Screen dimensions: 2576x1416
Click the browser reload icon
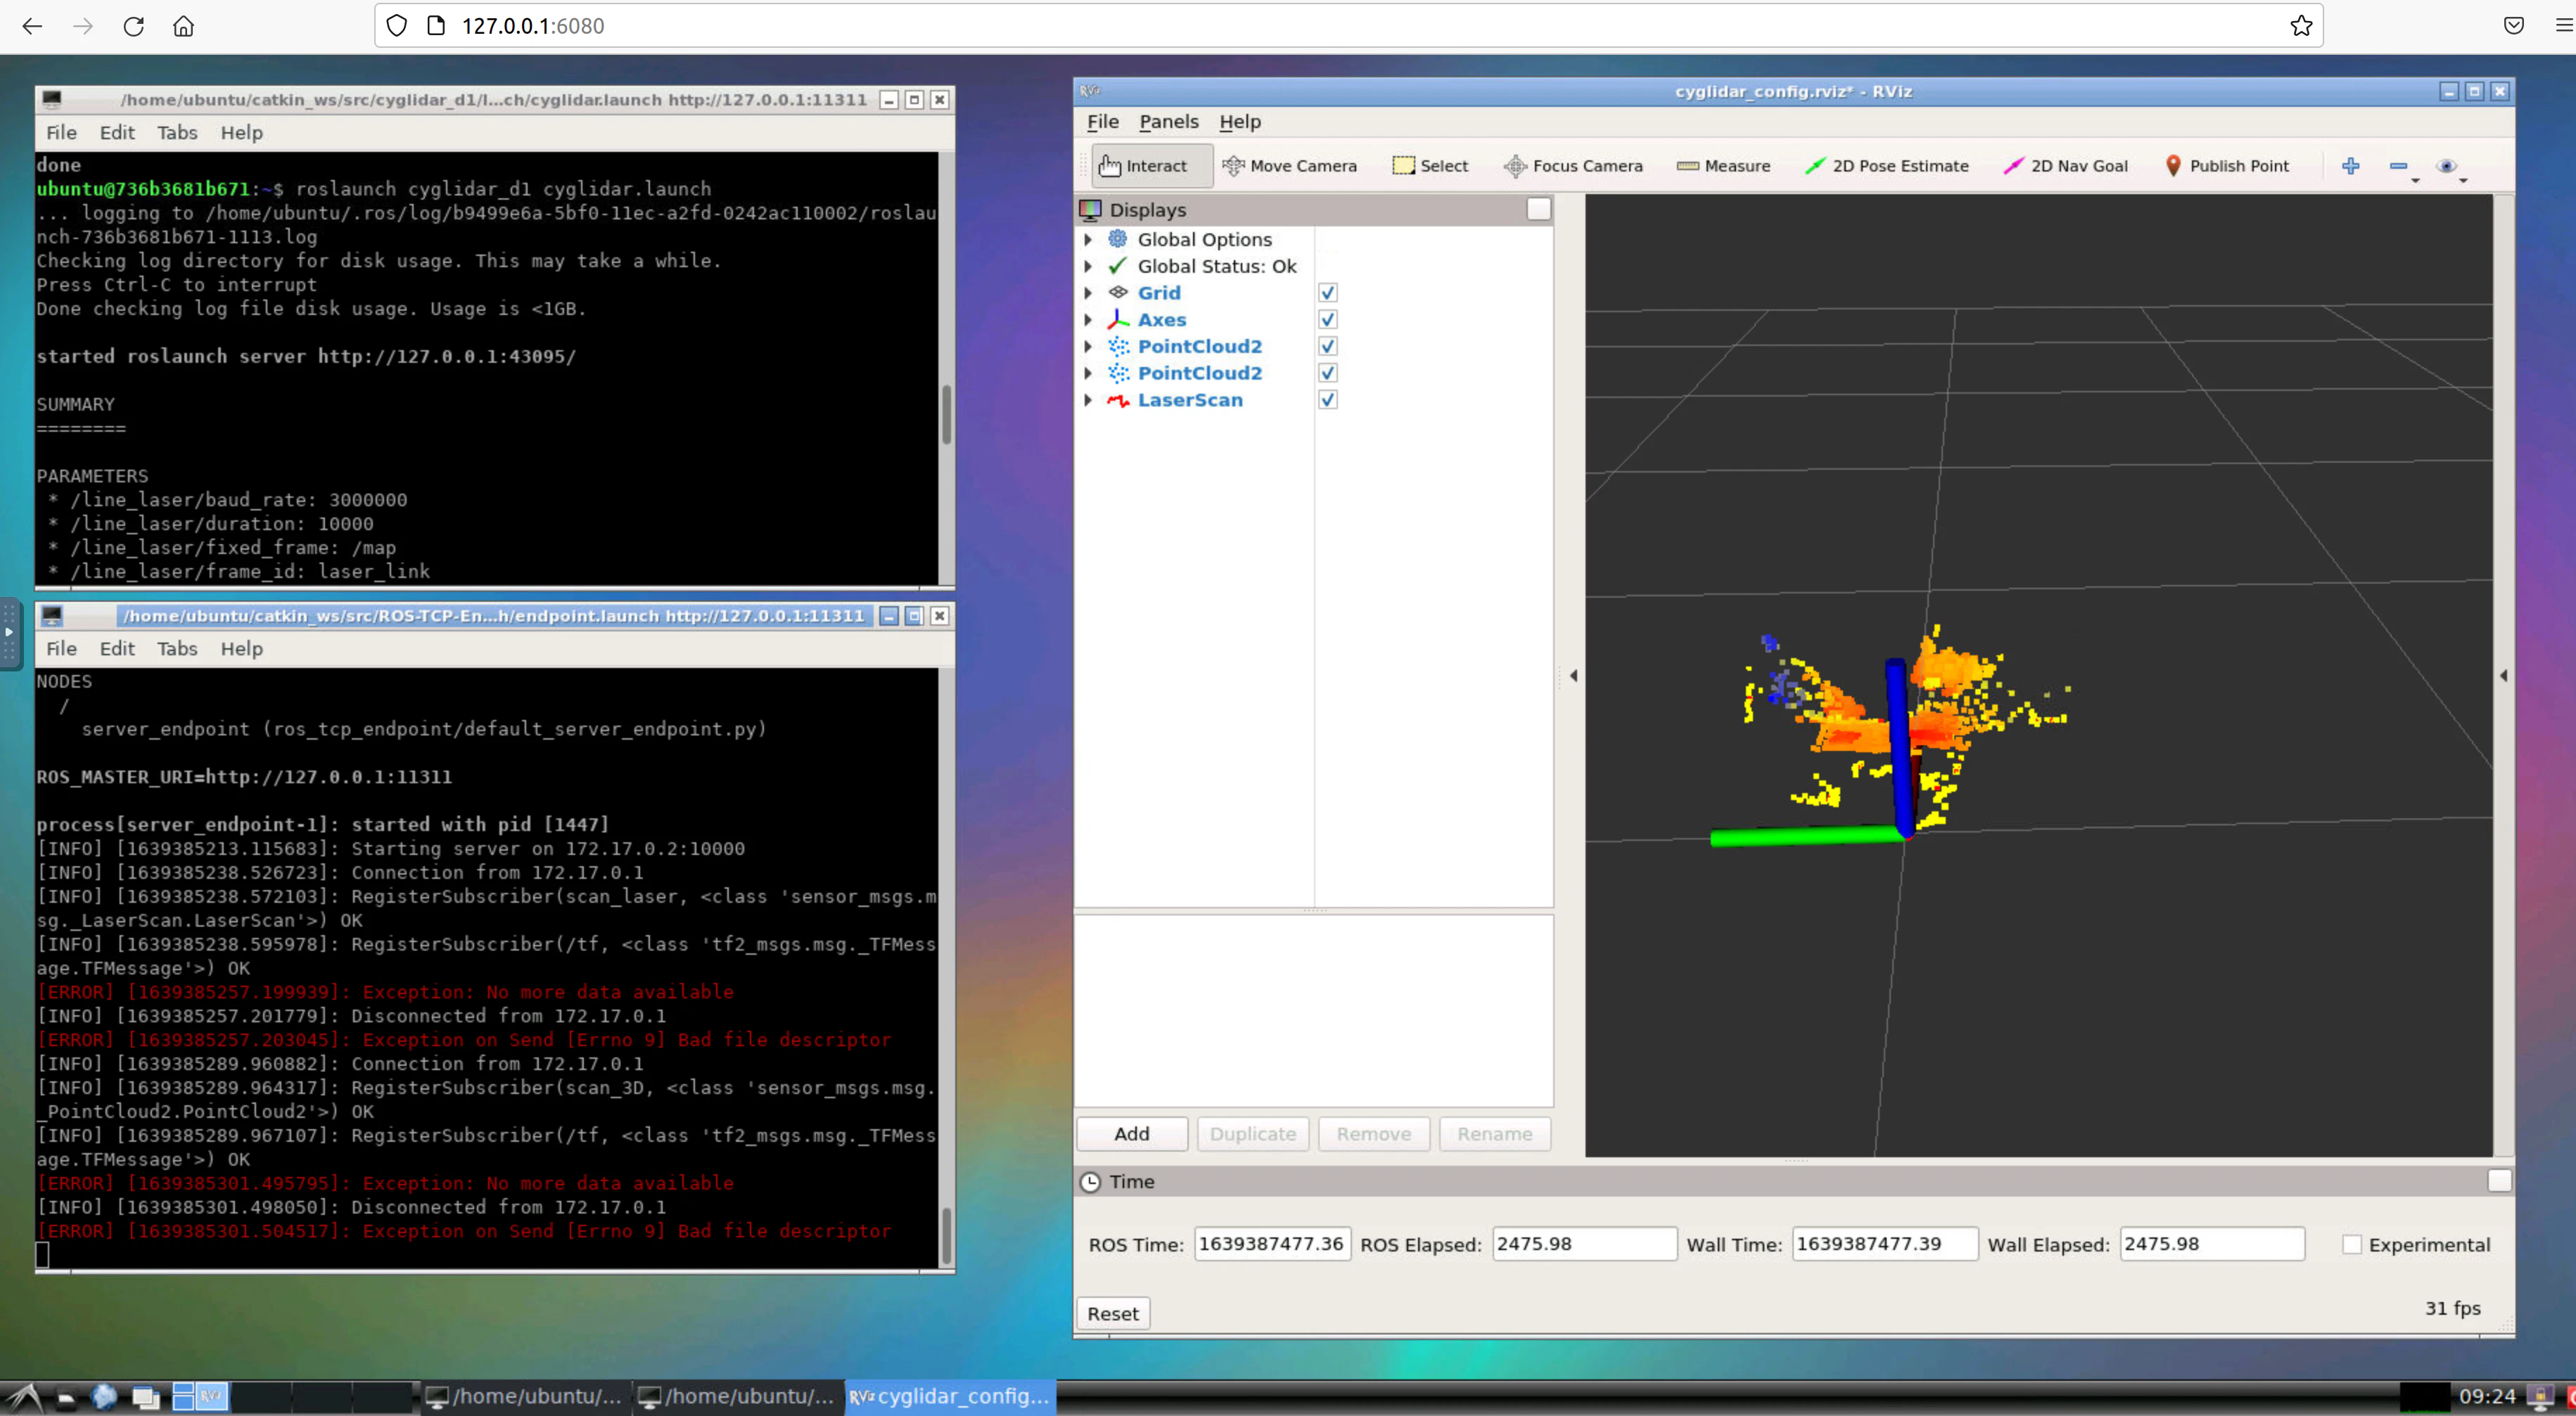coord(133,26)
